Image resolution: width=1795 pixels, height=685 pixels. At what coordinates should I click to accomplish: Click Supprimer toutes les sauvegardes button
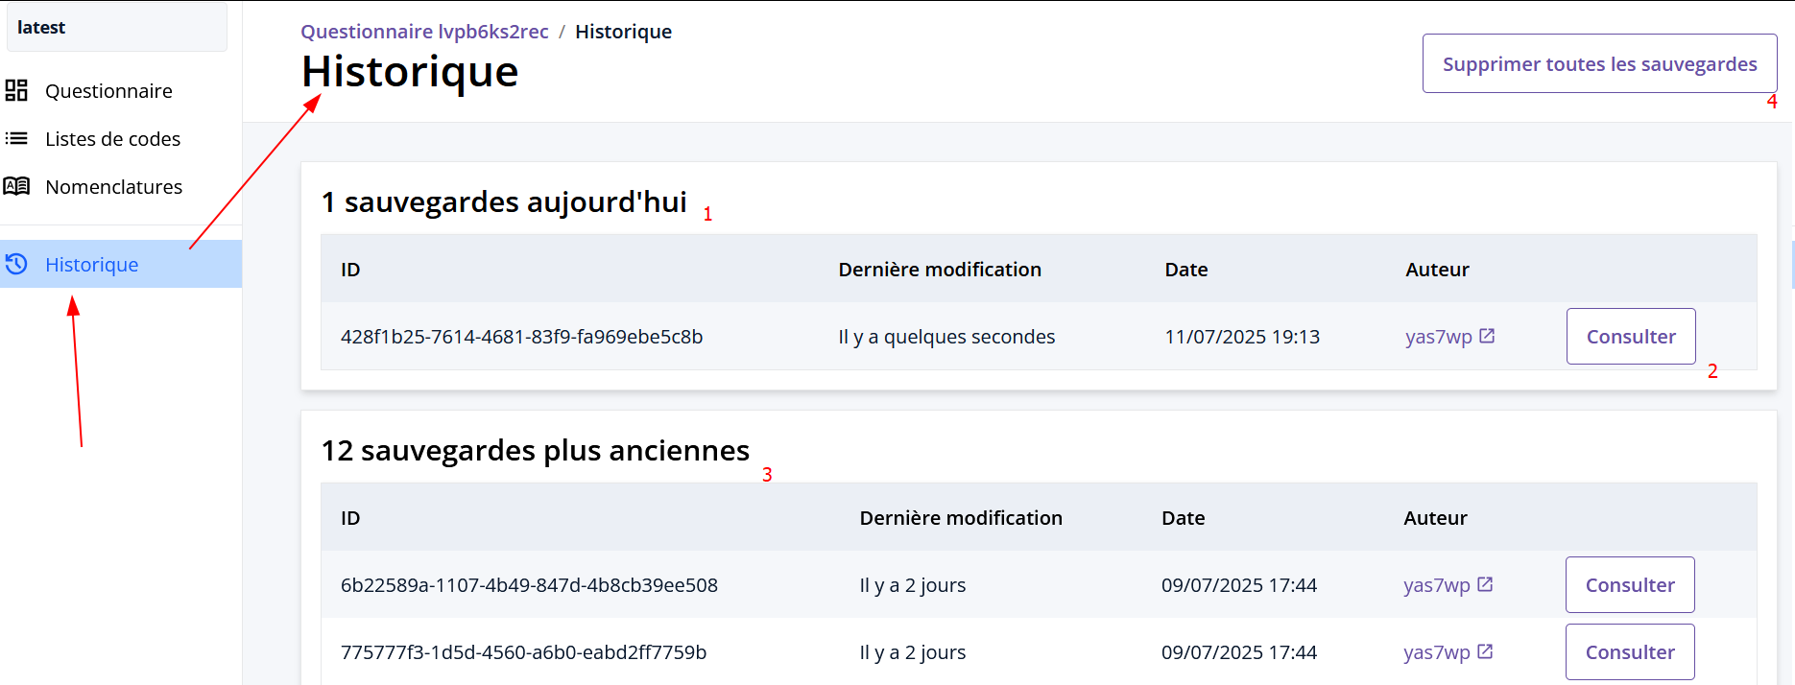tap(1599, 64)
